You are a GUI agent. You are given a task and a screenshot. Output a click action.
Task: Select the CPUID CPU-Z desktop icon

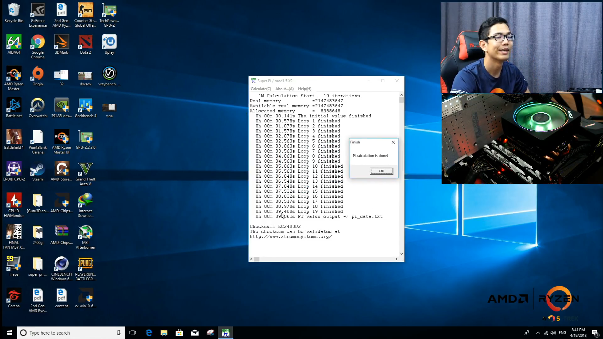coord(14,171)
